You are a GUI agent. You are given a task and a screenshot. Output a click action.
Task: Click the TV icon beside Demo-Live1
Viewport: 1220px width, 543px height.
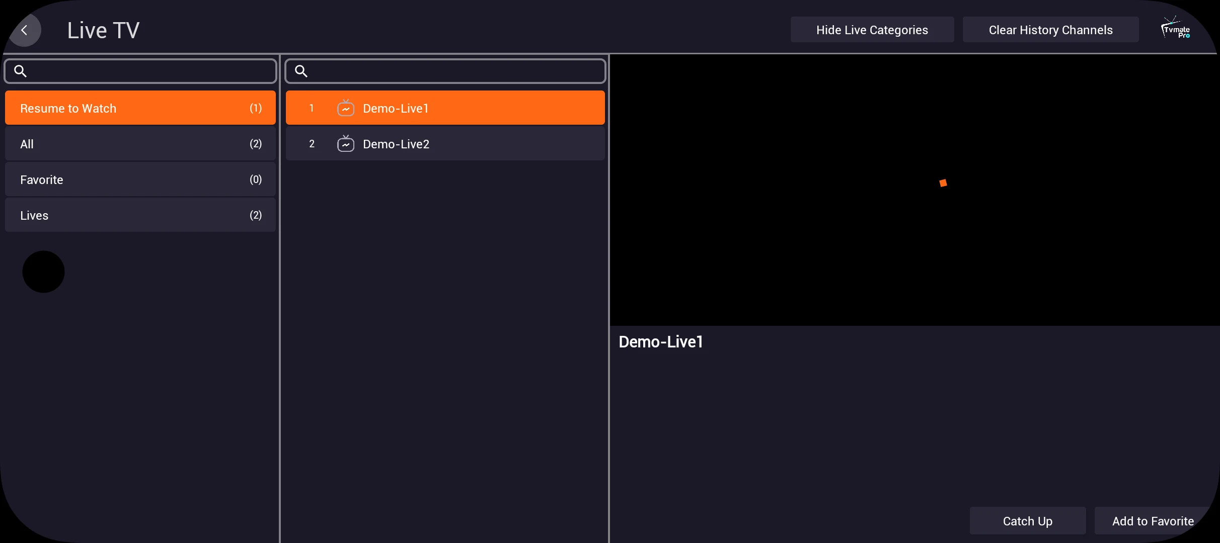(x=346, y=108)
